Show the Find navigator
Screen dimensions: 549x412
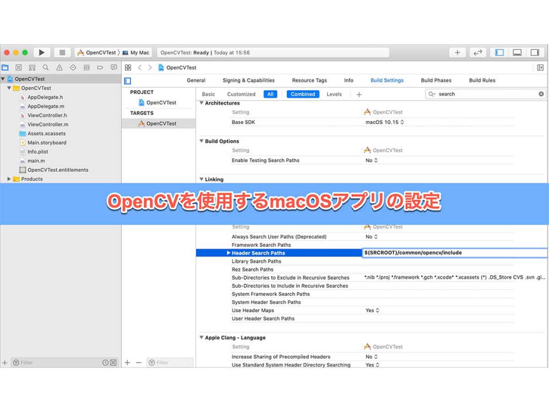tap(46, 68)
